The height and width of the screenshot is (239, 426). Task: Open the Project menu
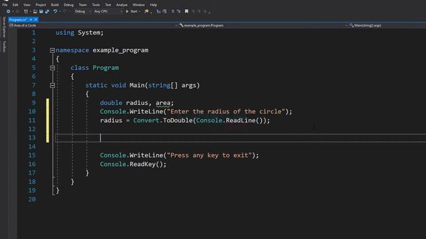[41, 5]
